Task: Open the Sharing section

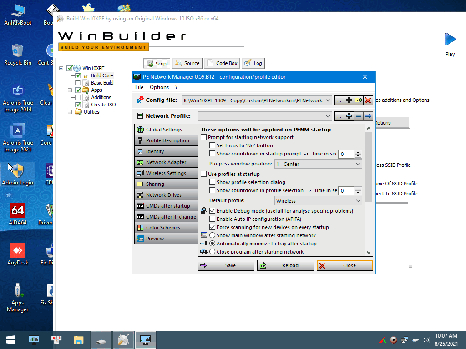Action: click(166, 184)
